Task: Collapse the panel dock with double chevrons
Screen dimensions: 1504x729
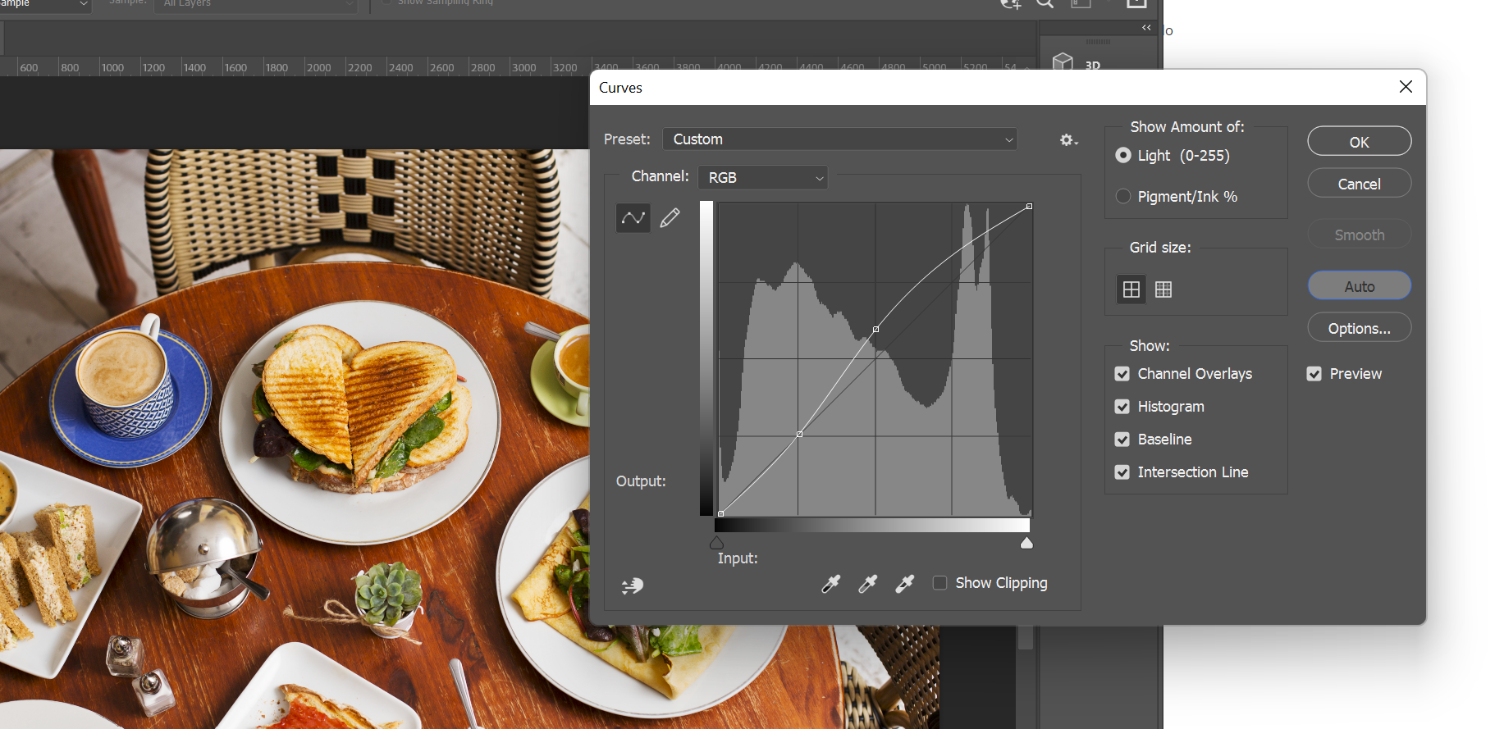Action: 1146,28
